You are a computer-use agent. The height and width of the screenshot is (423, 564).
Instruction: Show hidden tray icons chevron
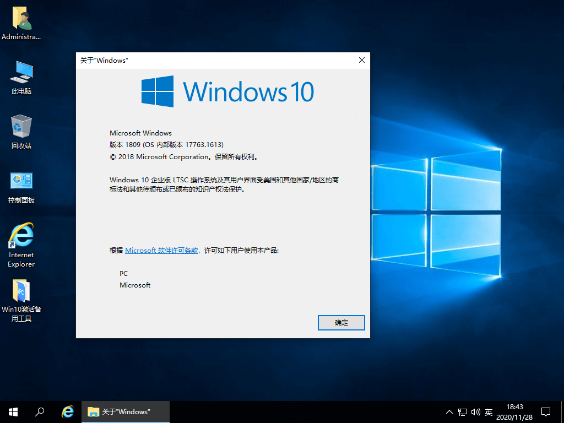tap(449, 412)
